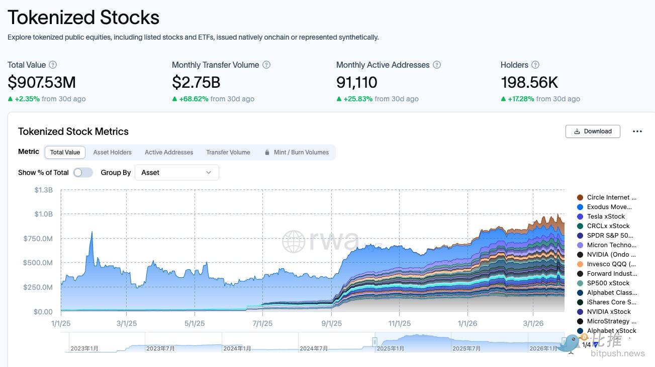Show the Transfer Volume metric
Viewport: 655px width, 367px height.
pyautogui.click(x=228, y=152)
